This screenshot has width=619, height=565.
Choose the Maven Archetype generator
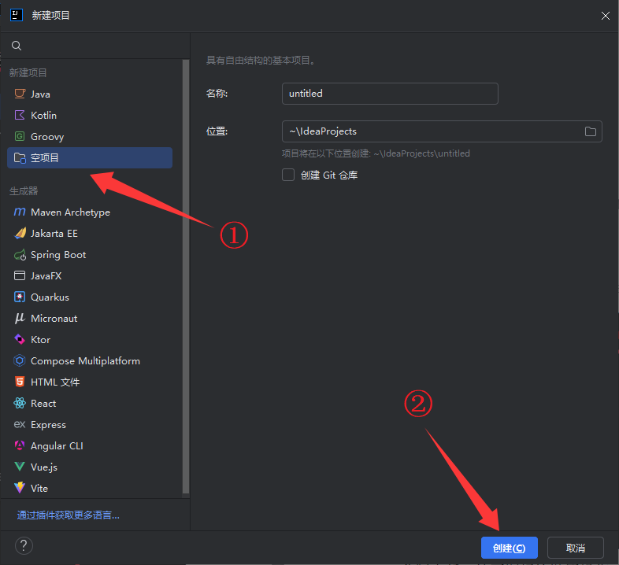pos(90,212)
